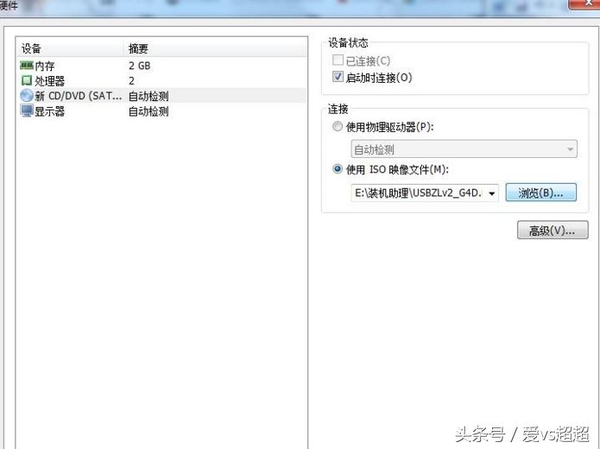Click 自动检测 summary for CD/DVD
This screenshot has width=600, height=449.
(148, 96)
